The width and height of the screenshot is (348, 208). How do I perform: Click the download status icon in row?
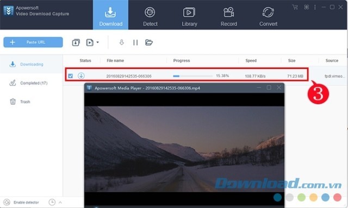point(81,75)
